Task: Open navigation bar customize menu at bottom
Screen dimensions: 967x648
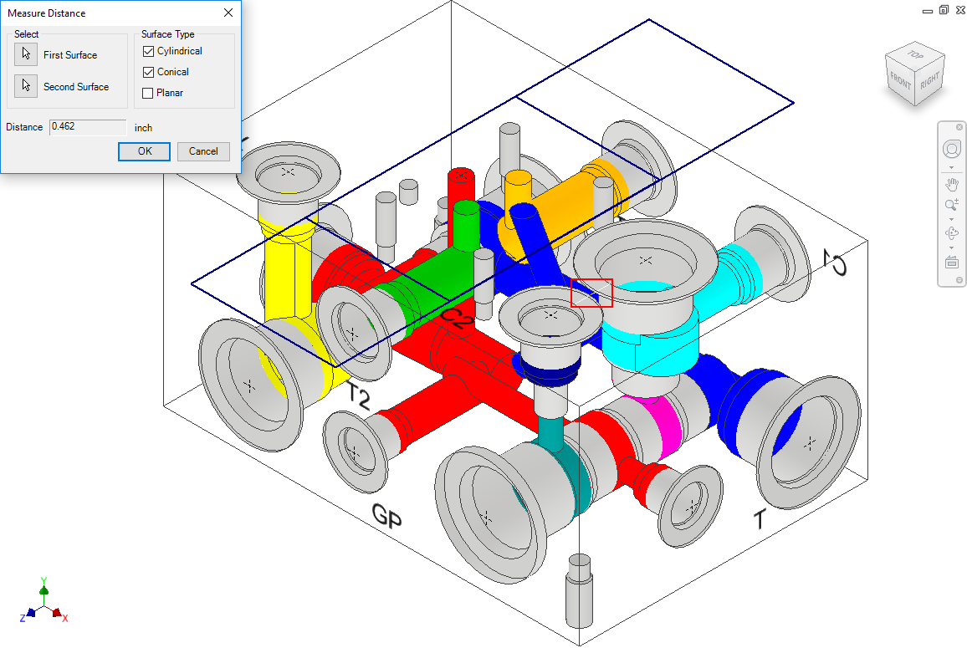Action: [x=959, y=280]
